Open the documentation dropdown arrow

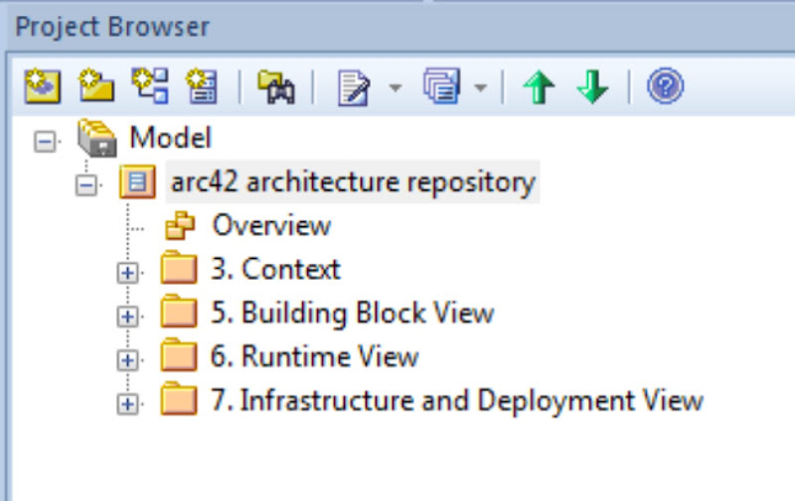tap(395, 88)
